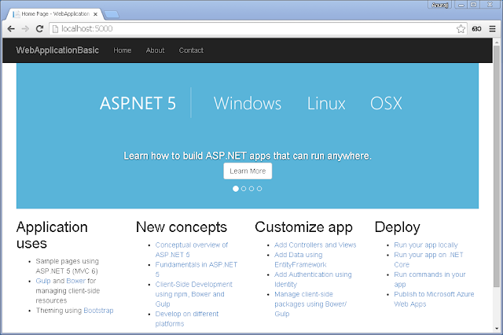Open Add Authentication using Identity link

pyautogui.click(x=313, y=279)
